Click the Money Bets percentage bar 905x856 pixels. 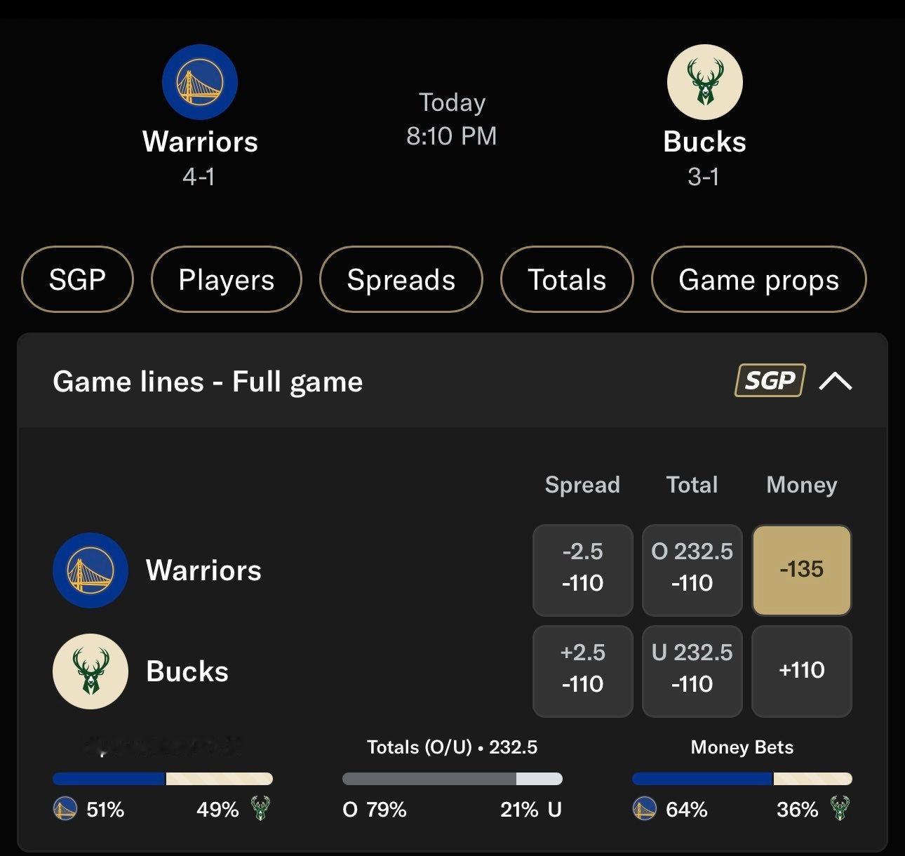click(x=742, y=779)
